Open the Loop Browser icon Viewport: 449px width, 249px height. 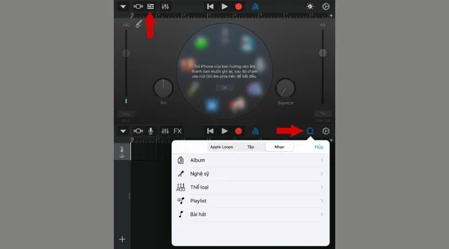tap(311, 131)
